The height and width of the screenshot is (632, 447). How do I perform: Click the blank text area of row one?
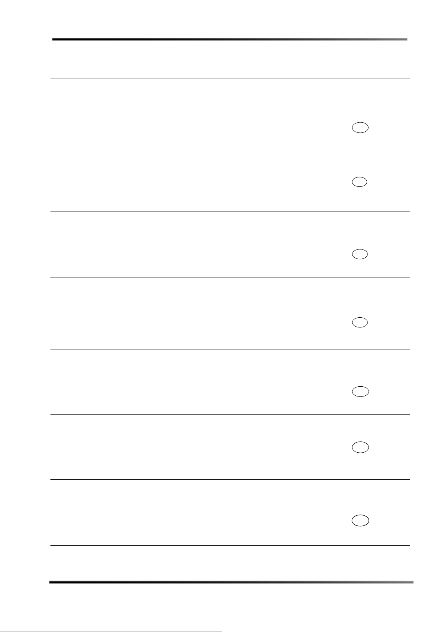(188, 112)
